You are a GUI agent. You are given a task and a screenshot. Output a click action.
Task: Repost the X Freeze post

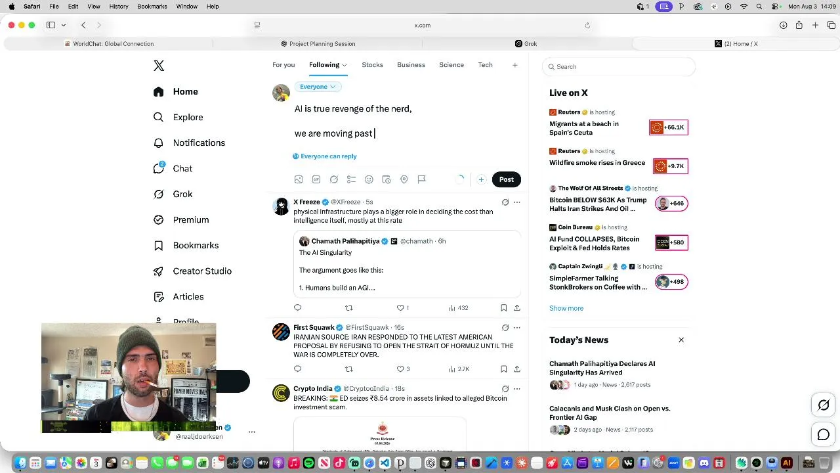click(x=349, y=307)
